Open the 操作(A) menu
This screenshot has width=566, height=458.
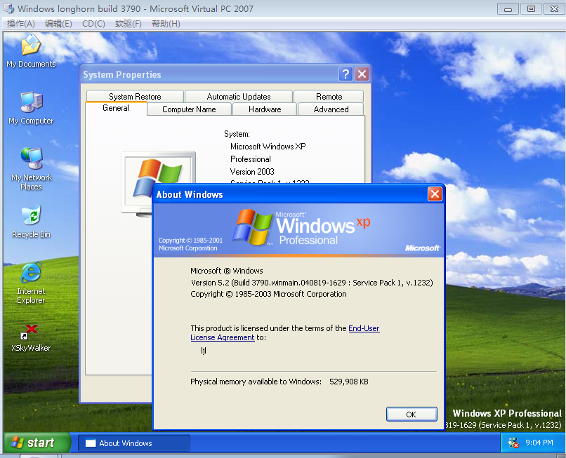[x=20, y=24]
